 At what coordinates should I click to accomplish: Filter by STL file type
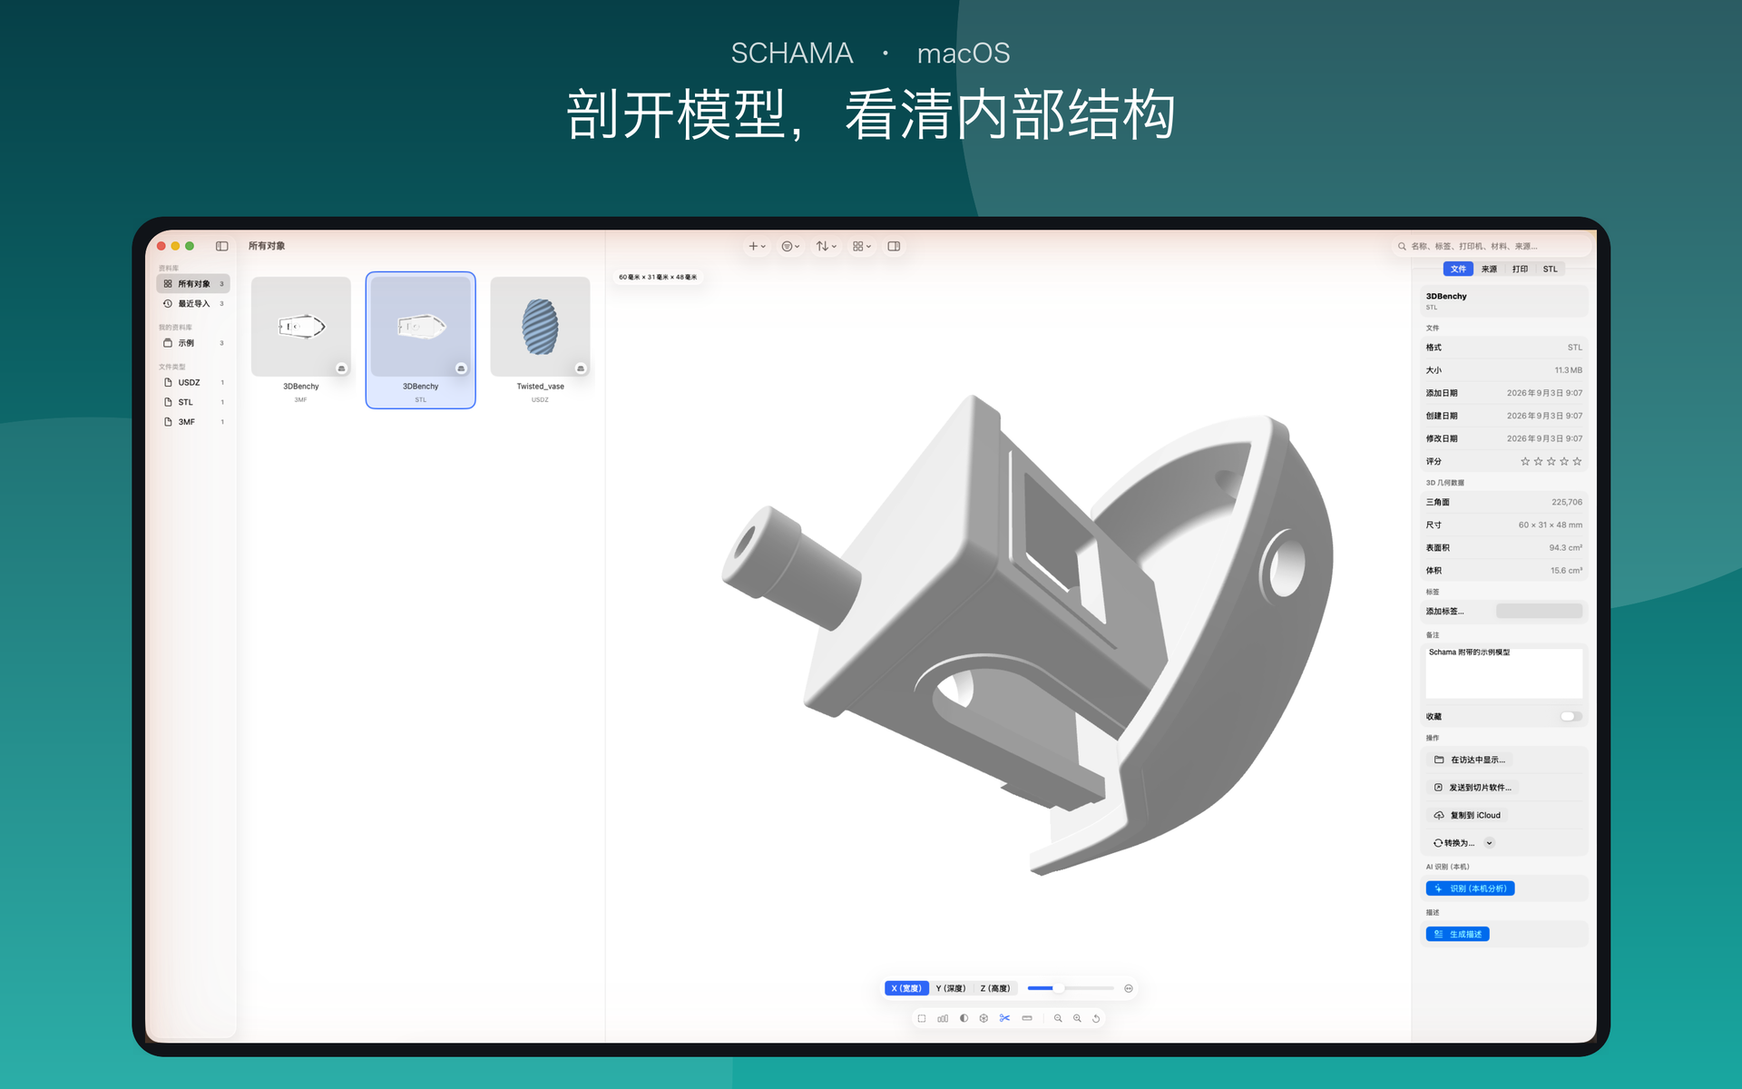click(x=193, y=402)
